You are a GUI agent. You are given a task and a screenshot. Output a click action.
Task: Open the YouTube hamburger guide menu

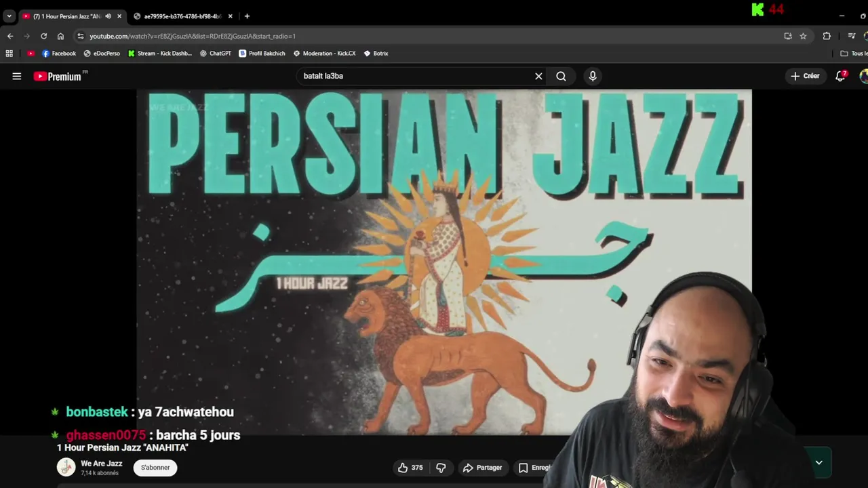coord(17,77)
